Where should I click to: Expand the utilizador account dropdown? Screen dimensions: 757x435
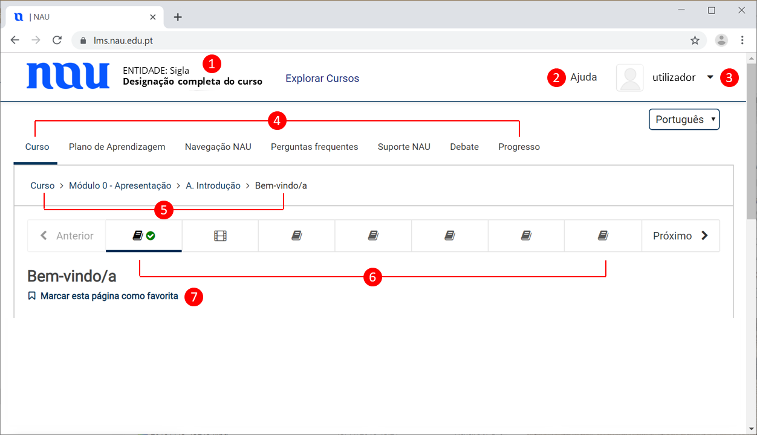point(710,77)
